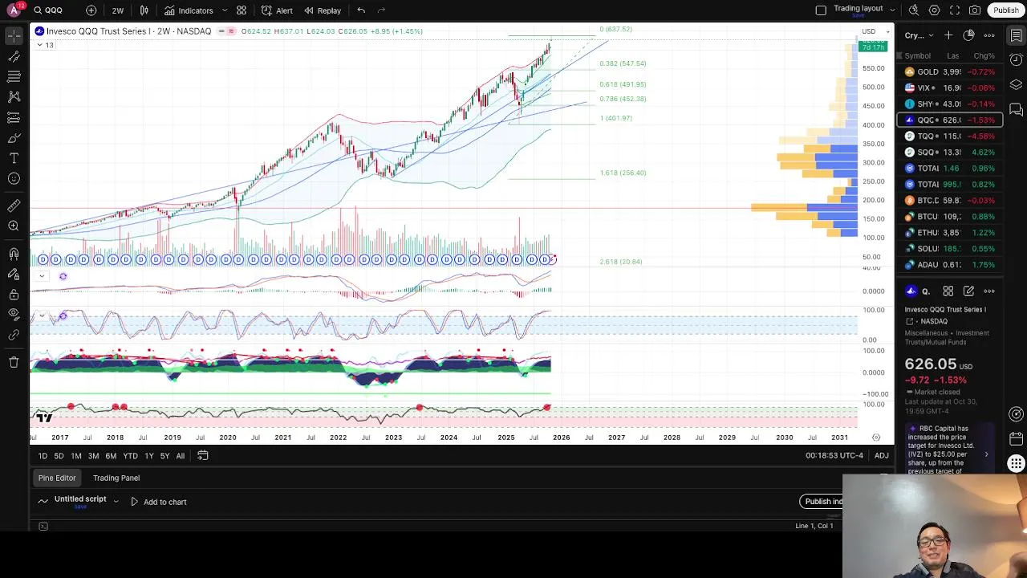This screenshot has height=578, width=1027.
Task: Select the text annotation tool
Action: (14, 158)
